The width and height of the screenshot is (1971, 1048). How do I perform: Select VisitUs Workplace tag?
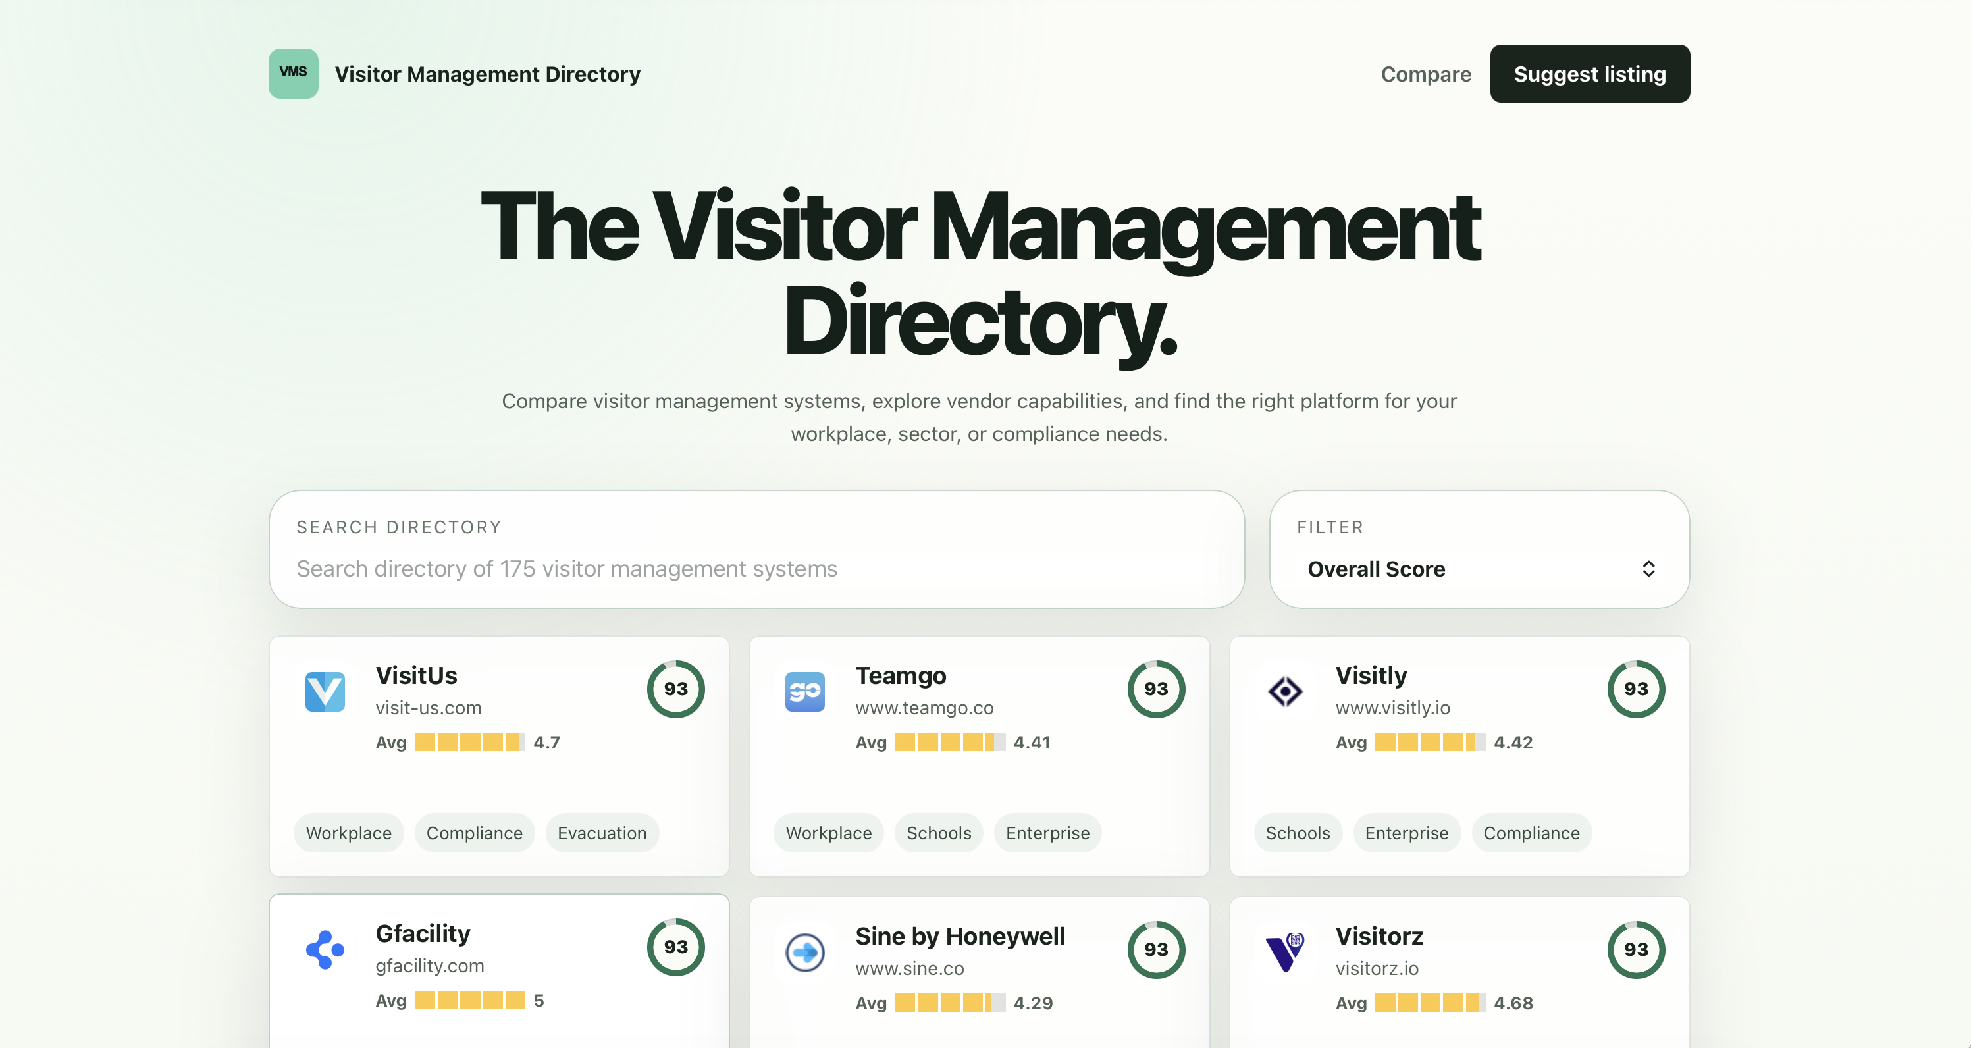coord(348,833)
